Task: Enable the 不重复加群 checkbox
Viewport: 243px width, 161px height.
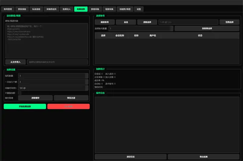Action: [x=20, y=93]
